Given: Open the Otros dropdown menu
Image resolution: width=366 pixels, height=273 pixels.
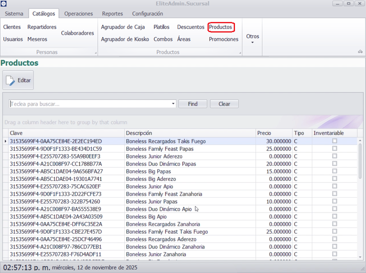Looking at the screenshot, I should tap(252, 38).
